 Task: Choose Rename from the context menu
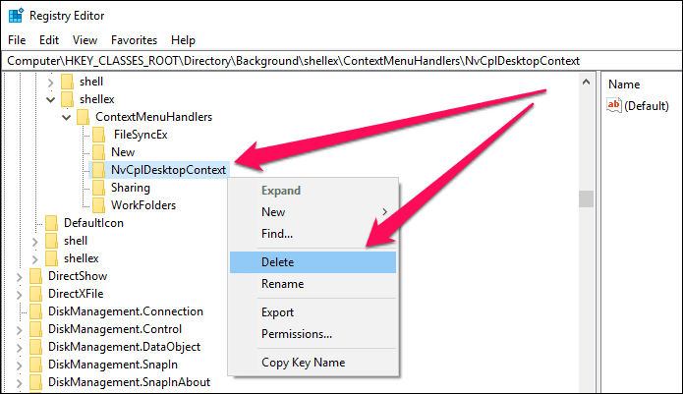coord(313,284)
